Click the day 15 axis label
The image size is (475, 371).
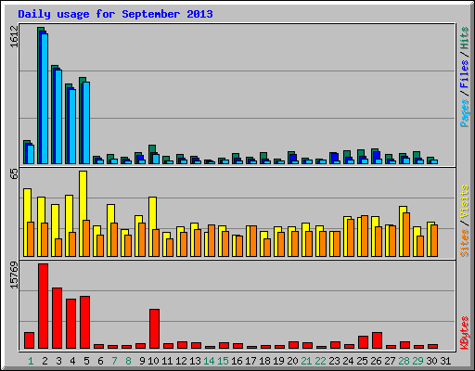point(223,361)
